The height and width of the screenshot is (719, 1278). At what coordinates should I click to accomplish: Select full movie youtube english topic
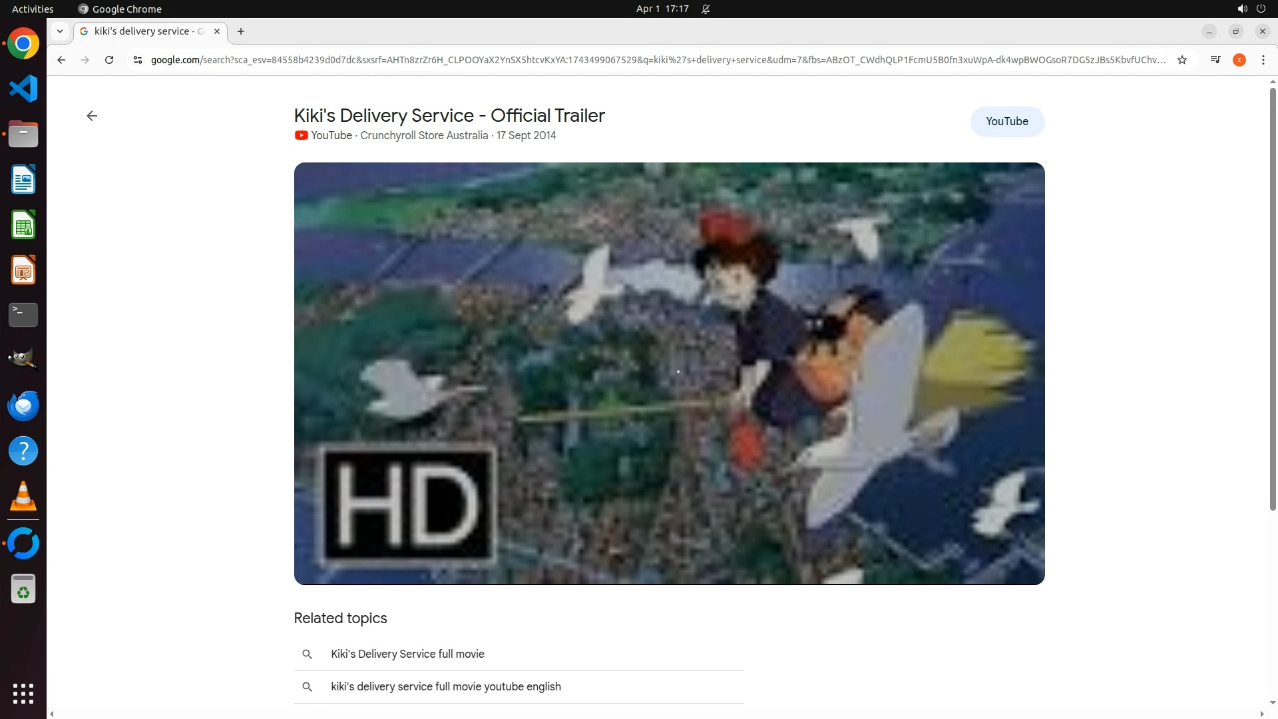coord(445,686)
